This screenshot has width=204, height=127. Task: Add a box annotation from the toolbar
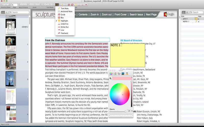72,5
